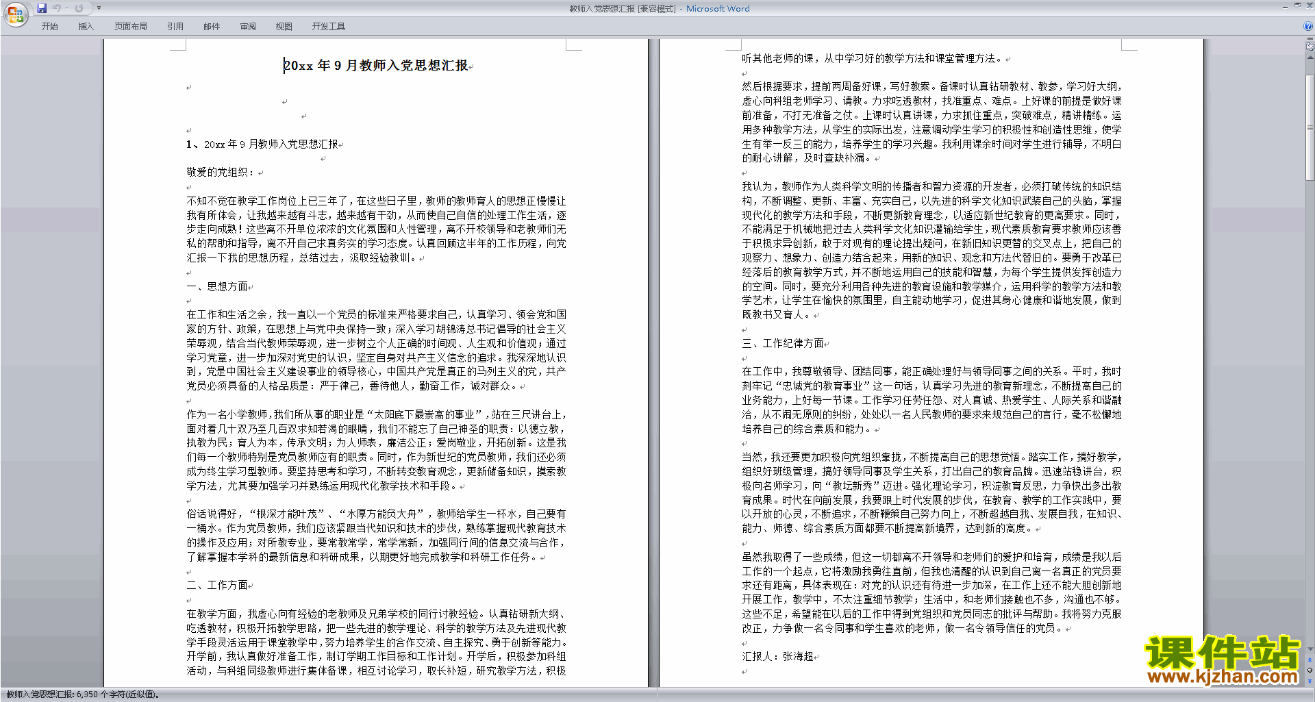Click the numbered line 1、20xx年9月教师入党思想汇报
This screenshot has width=1315, height=702.
262,145
